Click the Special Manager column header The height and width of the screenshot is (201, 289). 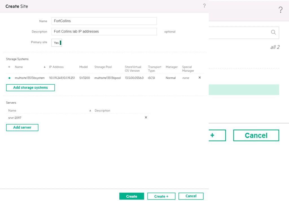(x=188, y=69)
